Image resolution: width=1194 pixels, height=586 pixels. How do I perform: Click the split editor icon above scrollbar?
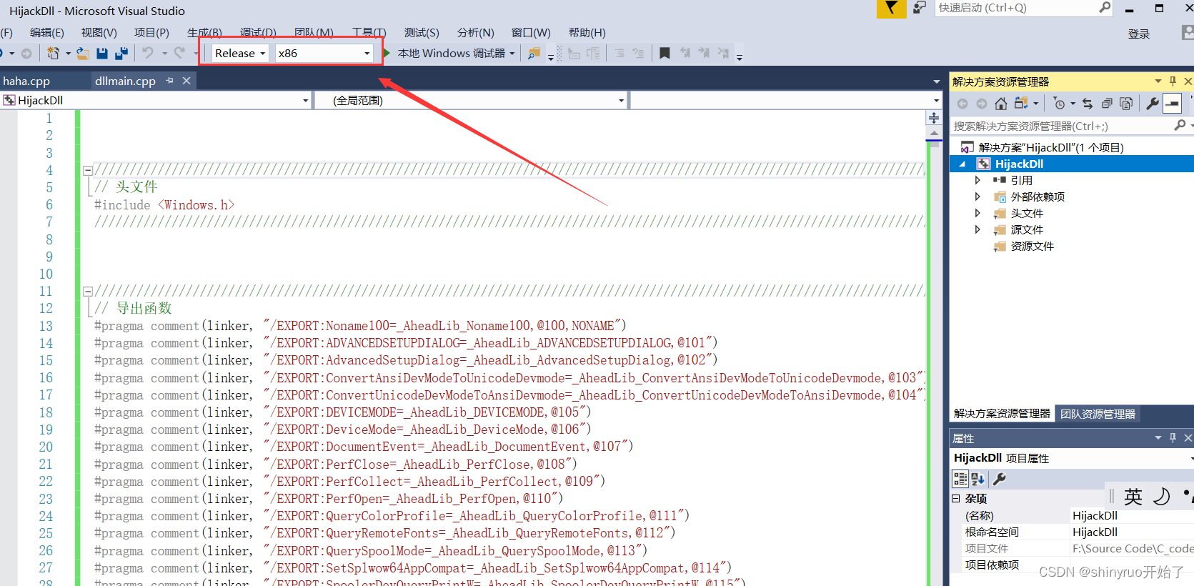[x=934, y=118]
